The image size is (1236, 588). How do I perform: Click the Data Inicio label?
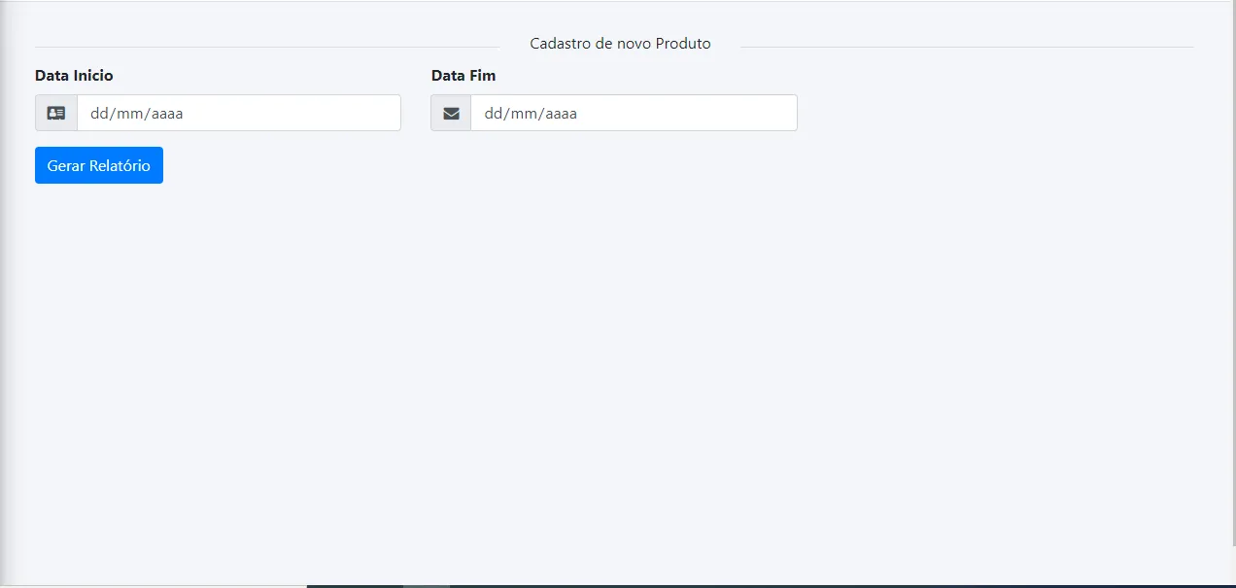pyautogui.click(x=74, y=76)
